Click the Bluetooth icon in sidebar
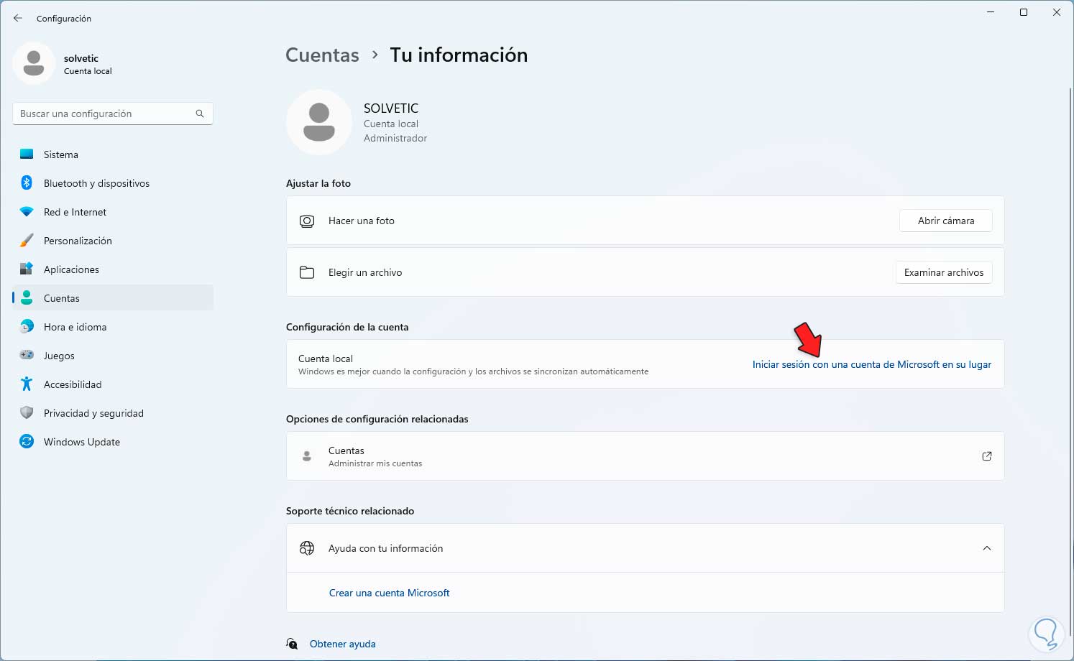 27,183
